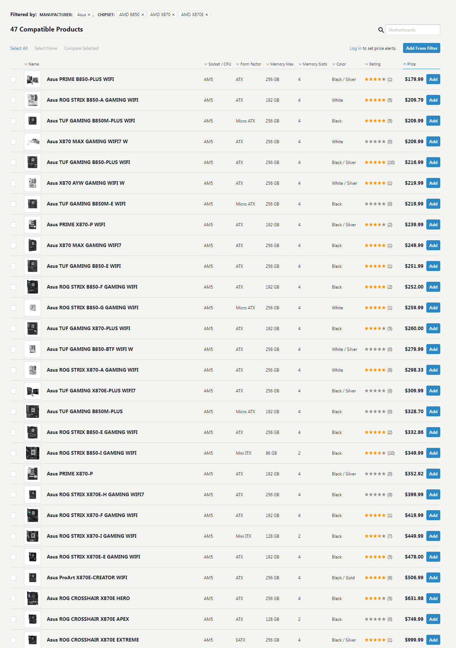Click the Add From Filter button
This screenshot has width=456, height=648.
[x=422, y=48]
